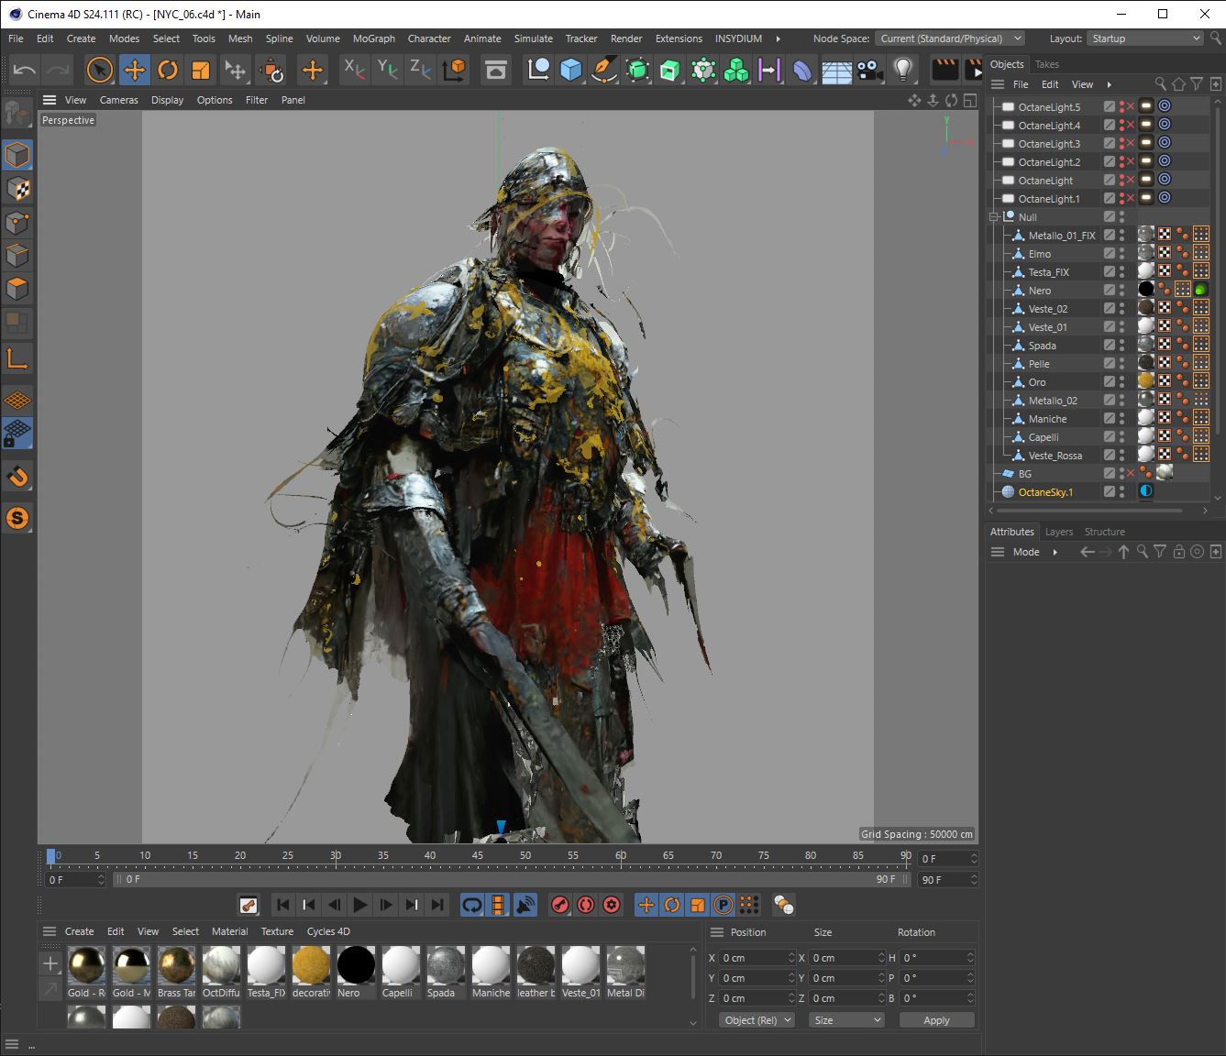Select the Move tool
The width and height of the screenshot is (1226, 1056).
tap(136, 70)
